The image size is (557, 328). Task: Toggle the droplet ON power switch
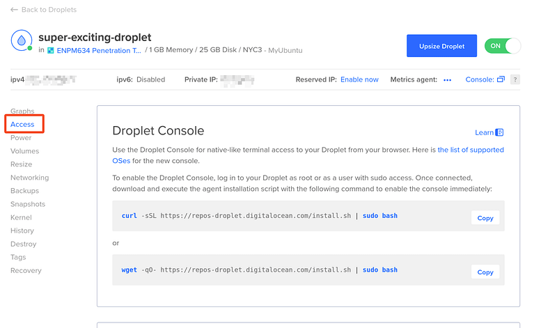coord(502,46)
